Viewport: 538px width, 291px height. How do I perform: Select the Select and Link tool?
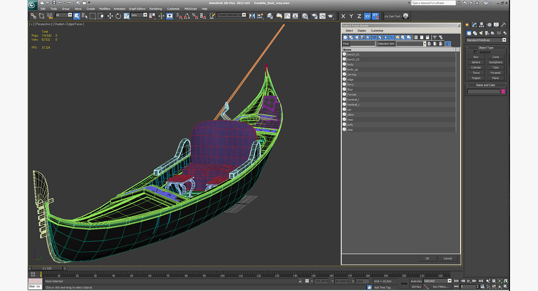(x=33, y=16)
